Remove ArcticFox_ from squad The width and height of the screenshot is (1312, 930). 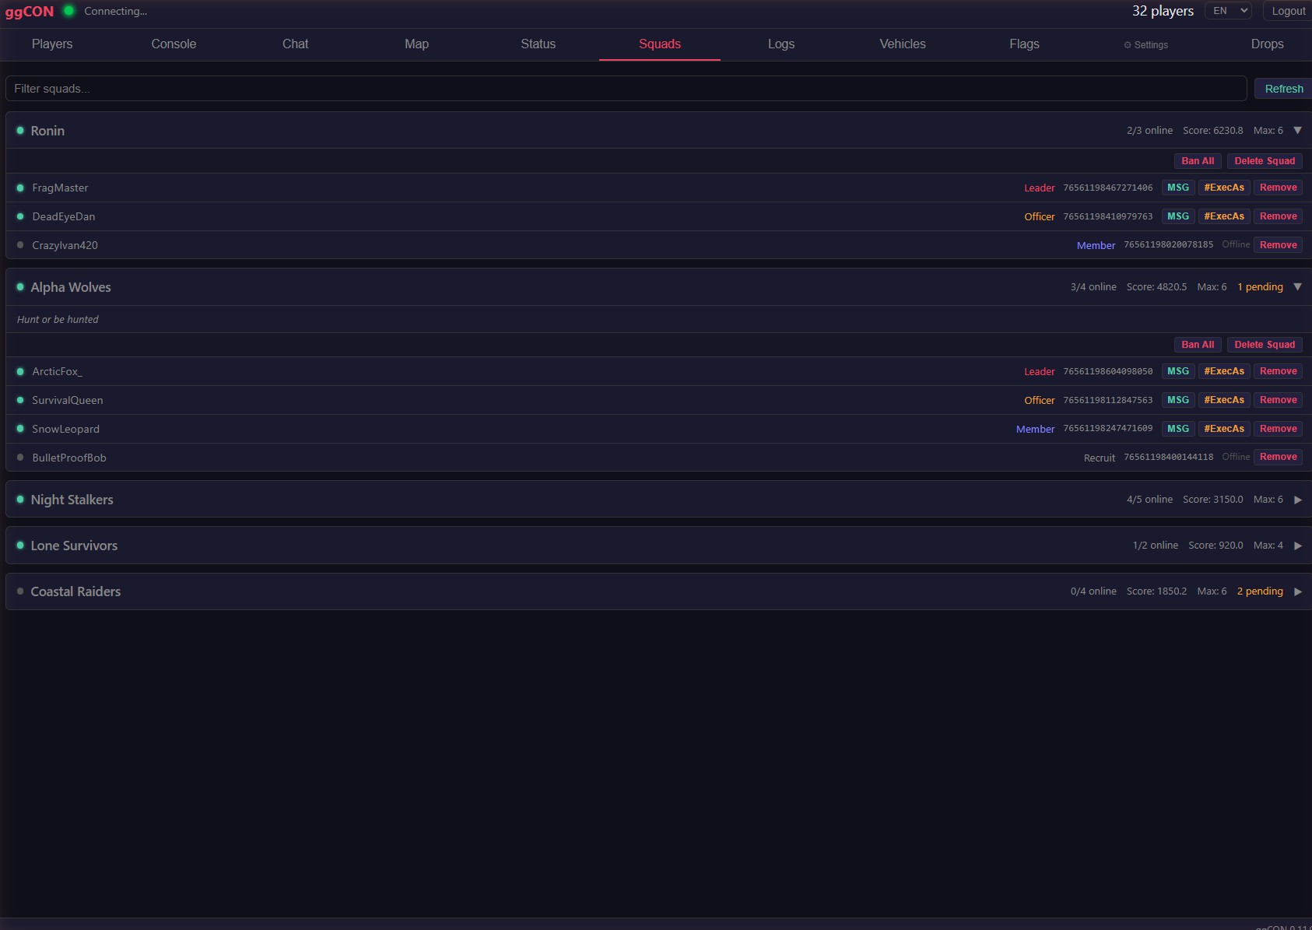pyautogui.click(x=1278, y=371)
